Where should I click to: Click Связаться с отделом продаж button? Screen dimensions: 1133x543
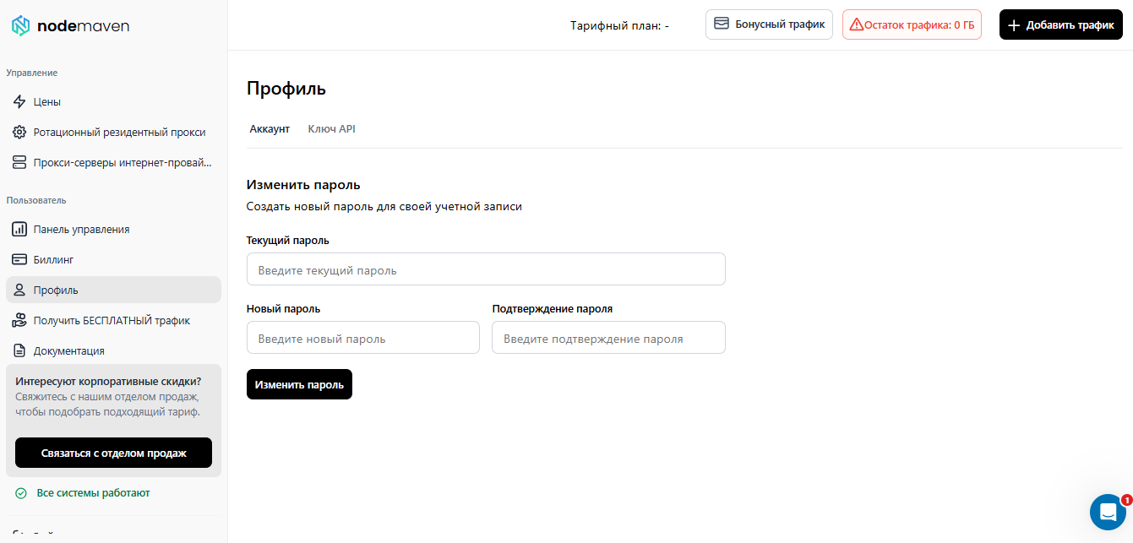113,453
